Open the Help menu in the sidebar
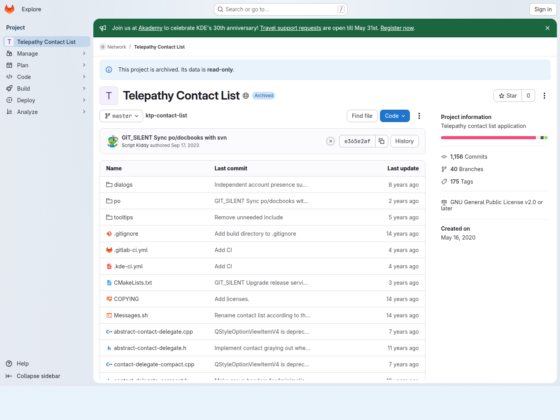Viewport: 560px width, 420px height. [17, 364]
